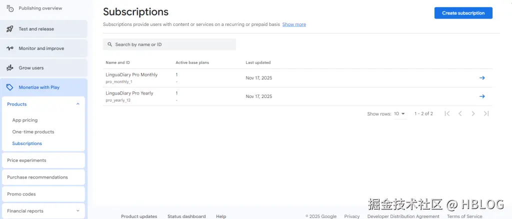Image resolution: width=512 pixels, height=219 pixels.
Task: Open Price experiments menu item
Action: coord(26,160)
